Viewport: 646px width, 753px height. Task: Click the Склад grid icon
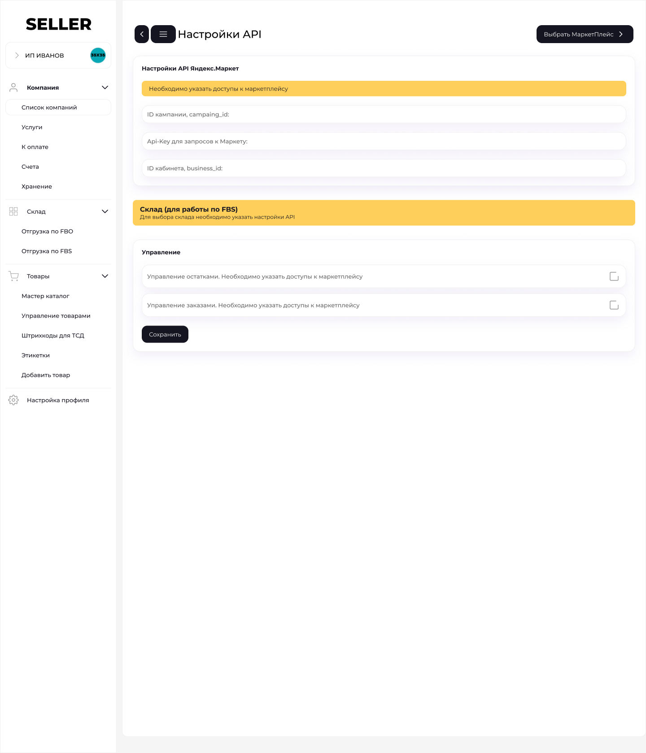pyautogui.click(x=13, y=211)
